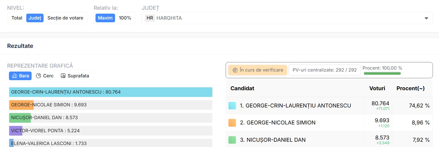Click Antonescu's light blue color swatch
The height and width of the screenshot is (147, 439).
coord(232,106)
